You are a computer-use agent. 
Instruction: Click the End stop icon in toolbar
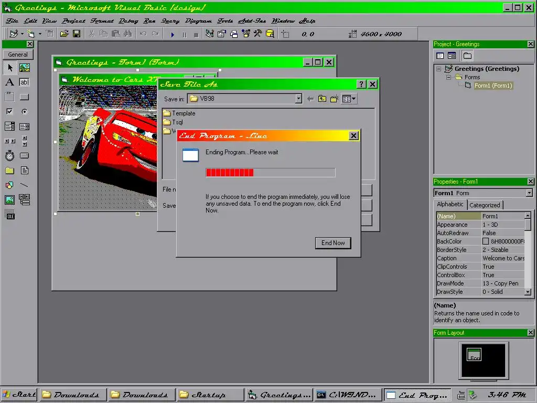[x=196, y=34]
